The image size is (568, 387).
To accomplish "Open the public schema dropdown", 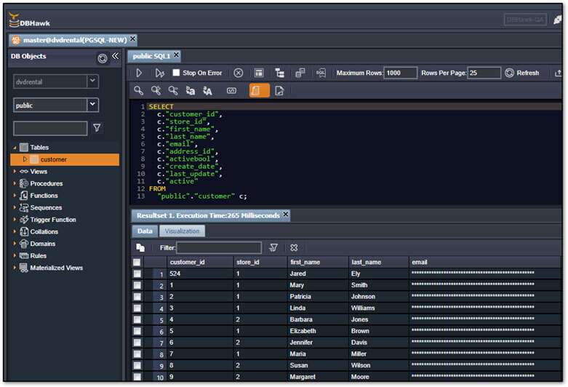I will 92,105.
